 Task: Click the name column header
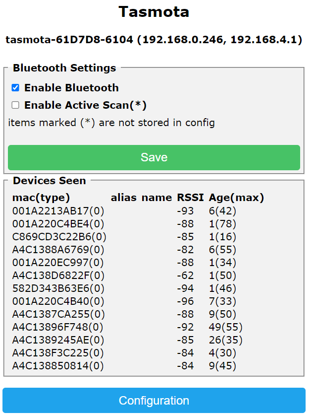click(157, 198)
